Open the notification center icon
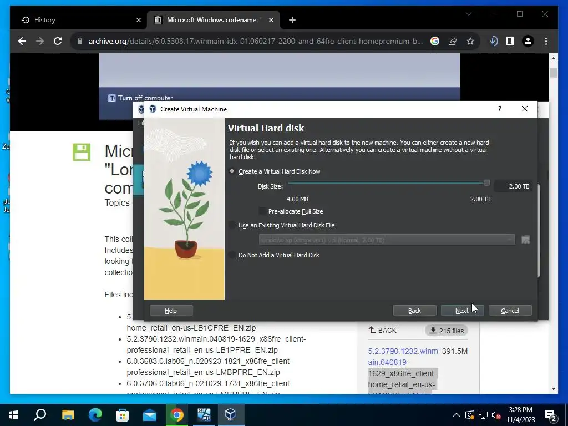This screenshot has width=568, height=426. point(551,415)
